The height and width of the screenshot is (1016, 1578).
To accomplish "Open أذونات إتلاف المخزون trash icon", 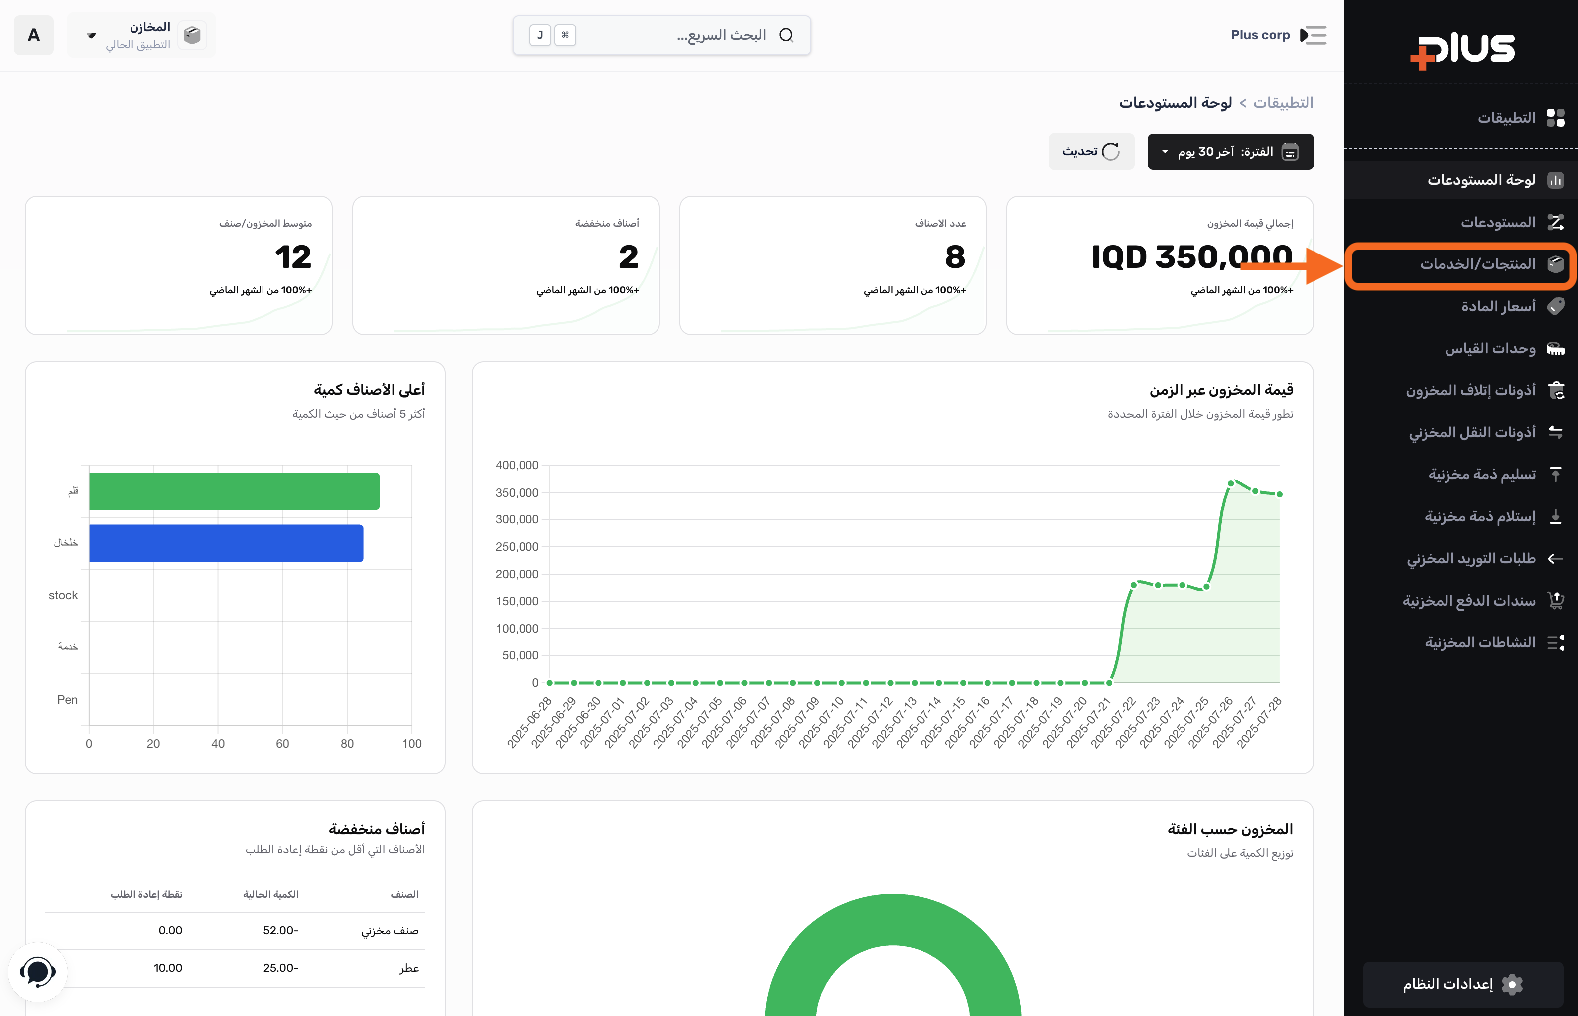I will pyautogui.click(x=1555, y=390).
